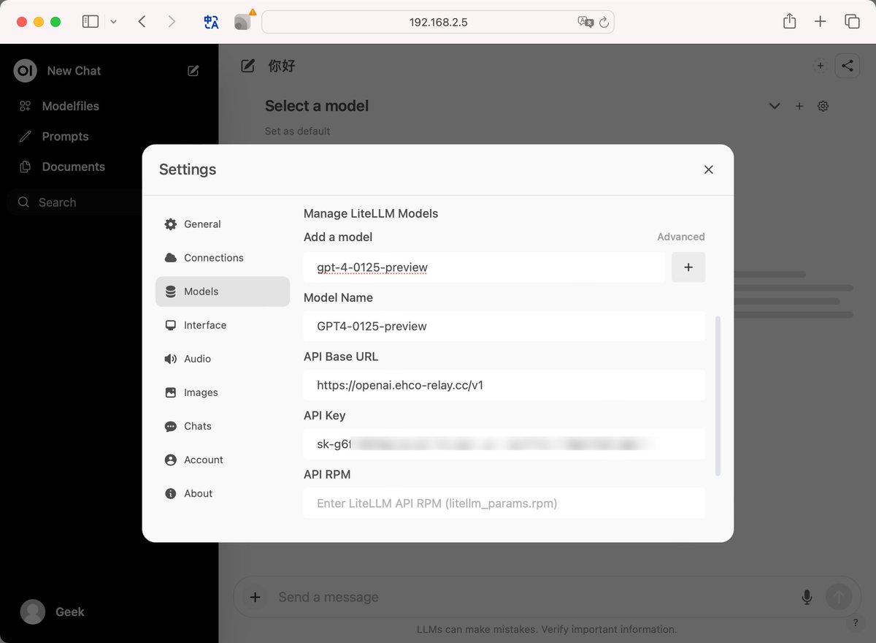This screenshot has height=643, width=876.
Task: Toggle the Advanced option for adding model
Action: pos(681,237)
